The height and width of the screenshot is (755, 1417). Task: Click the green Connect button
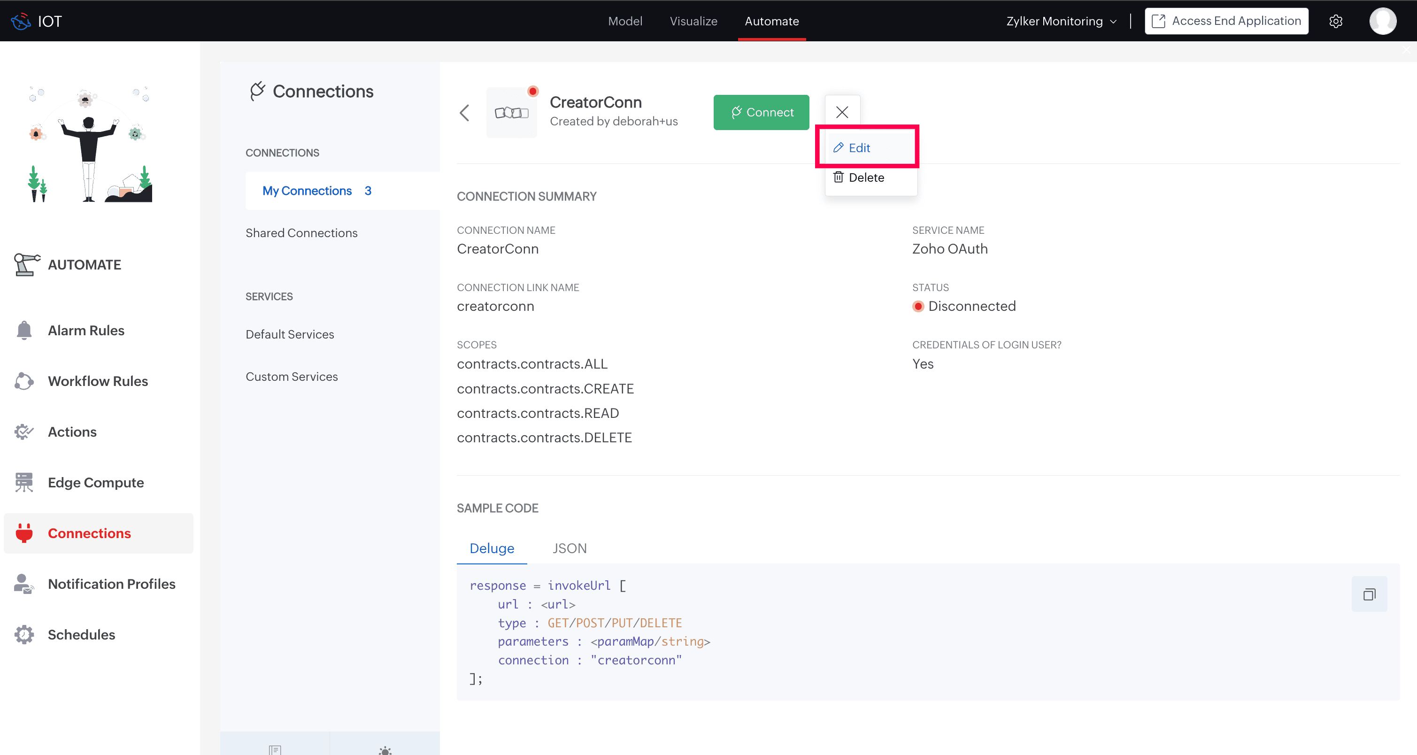coord(761,112)
